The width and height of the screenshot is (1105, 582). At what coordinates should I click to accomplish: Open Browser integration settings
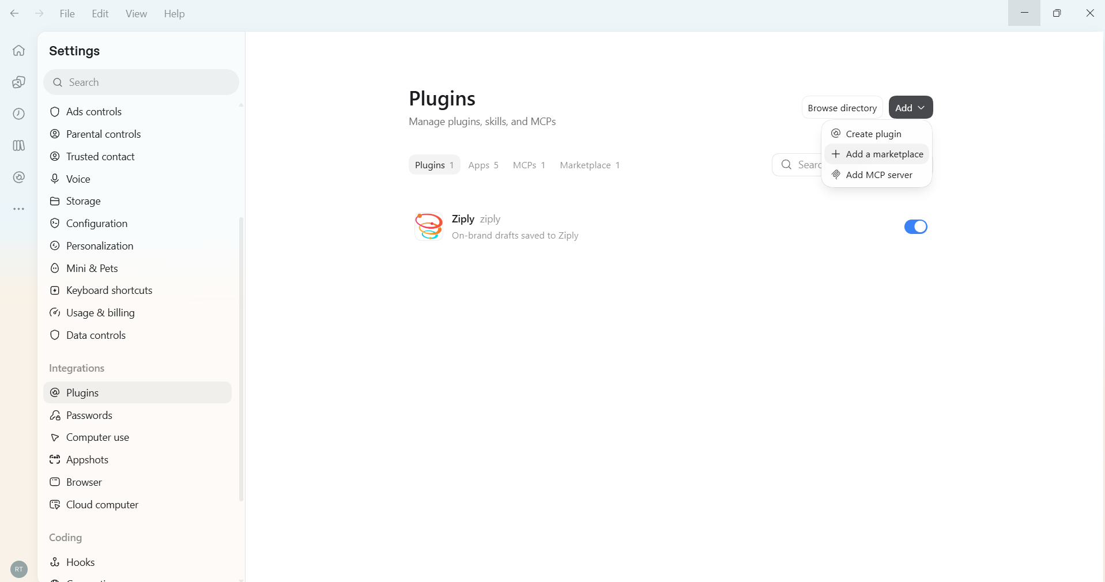coord(137,482)
